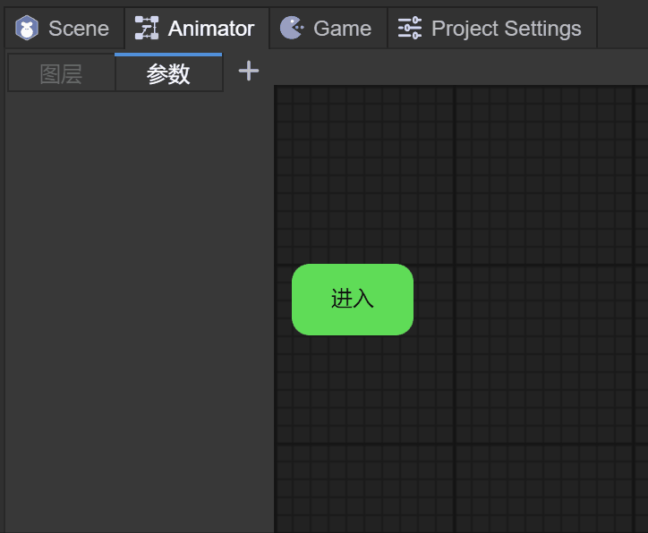Switch to the 图层 (Layers) tab

61,74
